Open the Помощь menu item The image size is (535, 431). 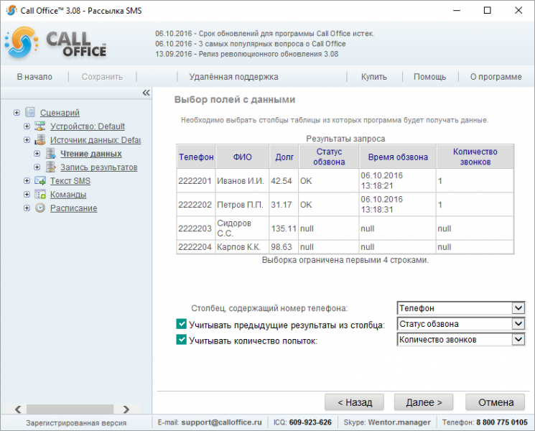[430, 77]
